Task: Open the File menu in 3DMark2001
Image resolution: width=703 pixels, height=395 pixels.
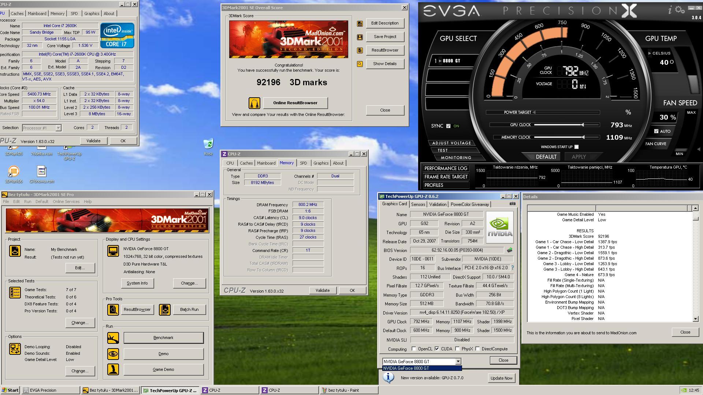Action: point(6,202)
